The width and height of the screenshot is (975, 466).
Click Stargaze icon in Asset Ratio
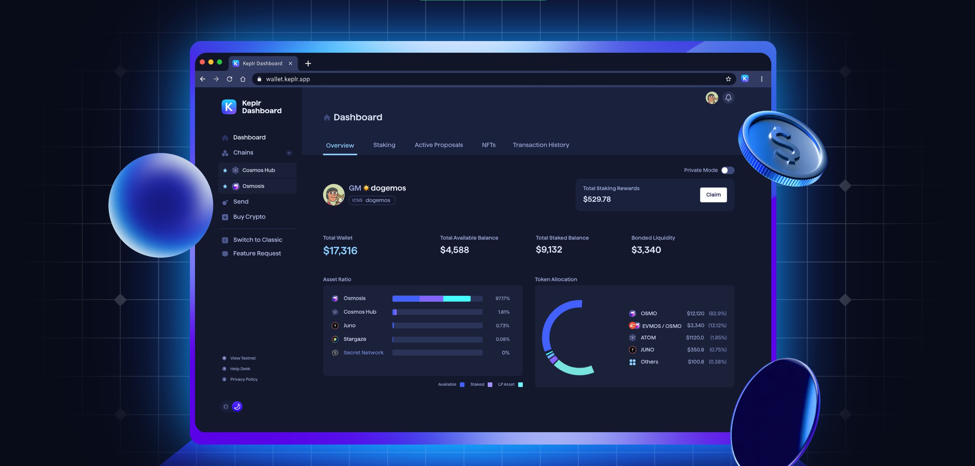335,339
